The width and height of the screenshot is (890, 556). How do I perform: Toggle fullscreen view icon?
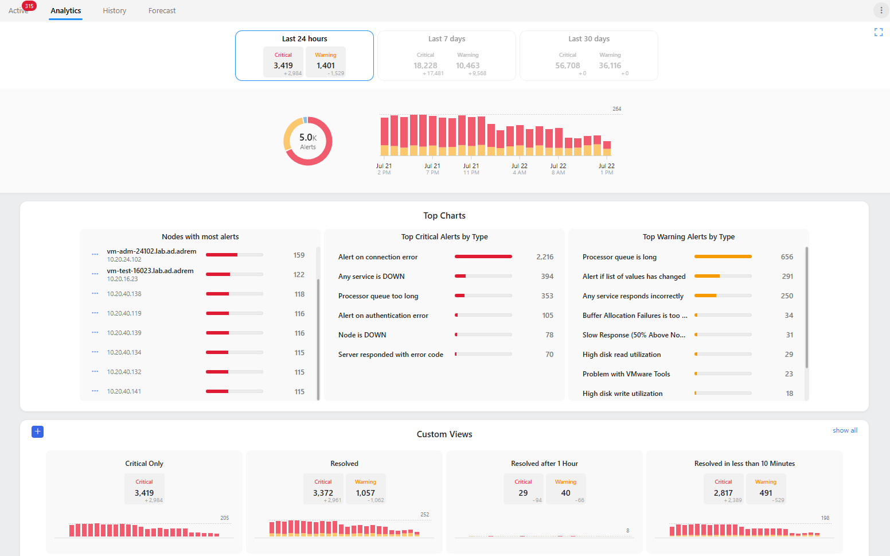pos(878,32)
